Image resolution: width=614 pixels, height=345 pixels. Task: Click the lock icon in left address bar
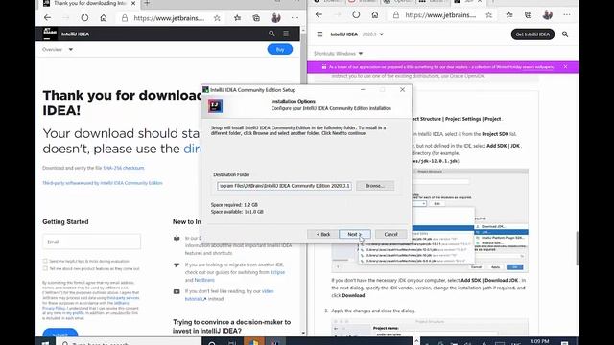[x=125, y=18]
